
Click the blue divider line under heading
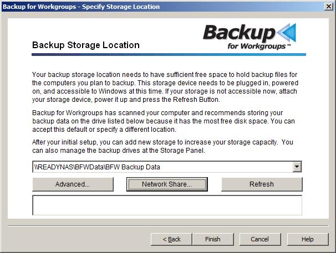click(x=169, y=55)
